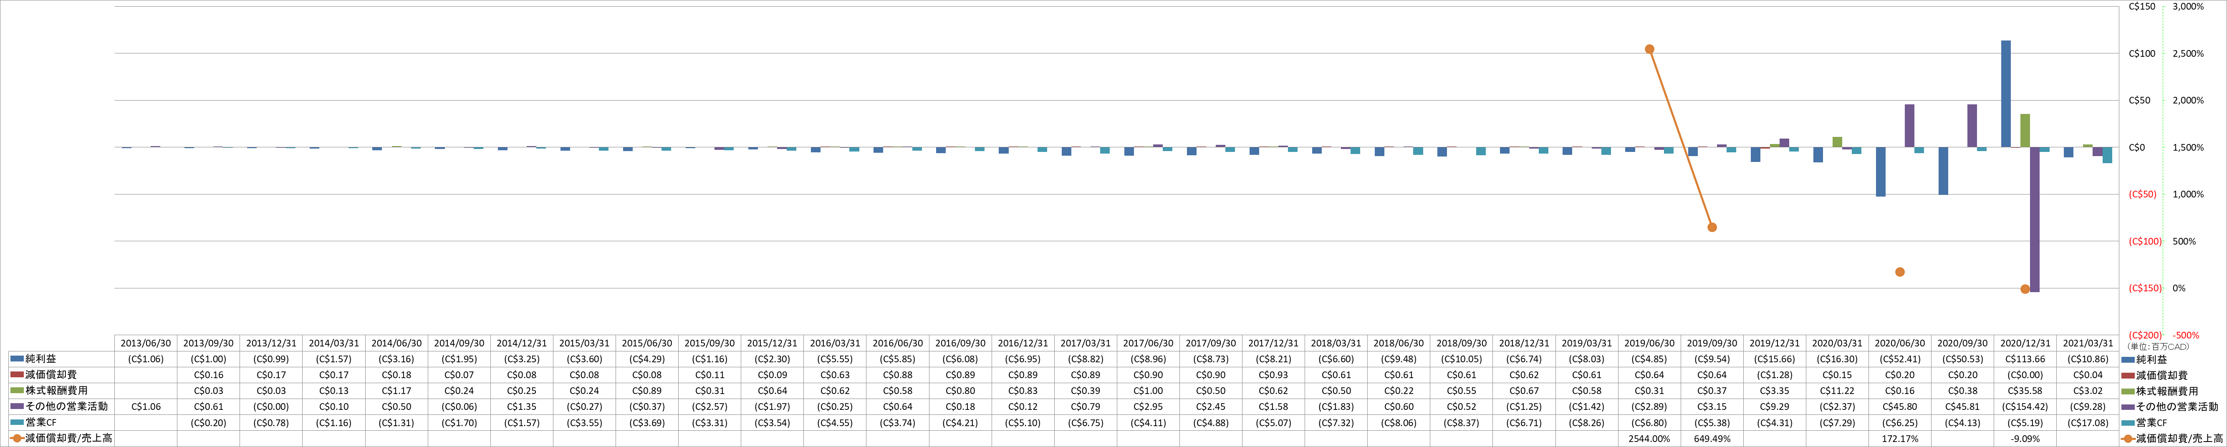Select the (C$8.82) value

(x=1086, y=359)
